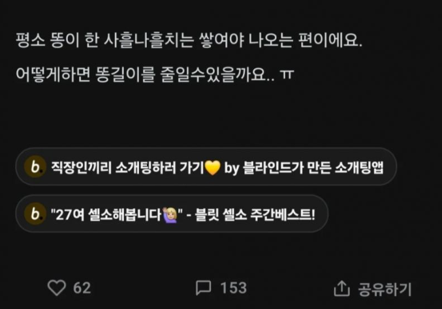The width and height of the screenshot is (442, 309).
Task: Tap the share upload arrow icon
Action: pos(341,288)
